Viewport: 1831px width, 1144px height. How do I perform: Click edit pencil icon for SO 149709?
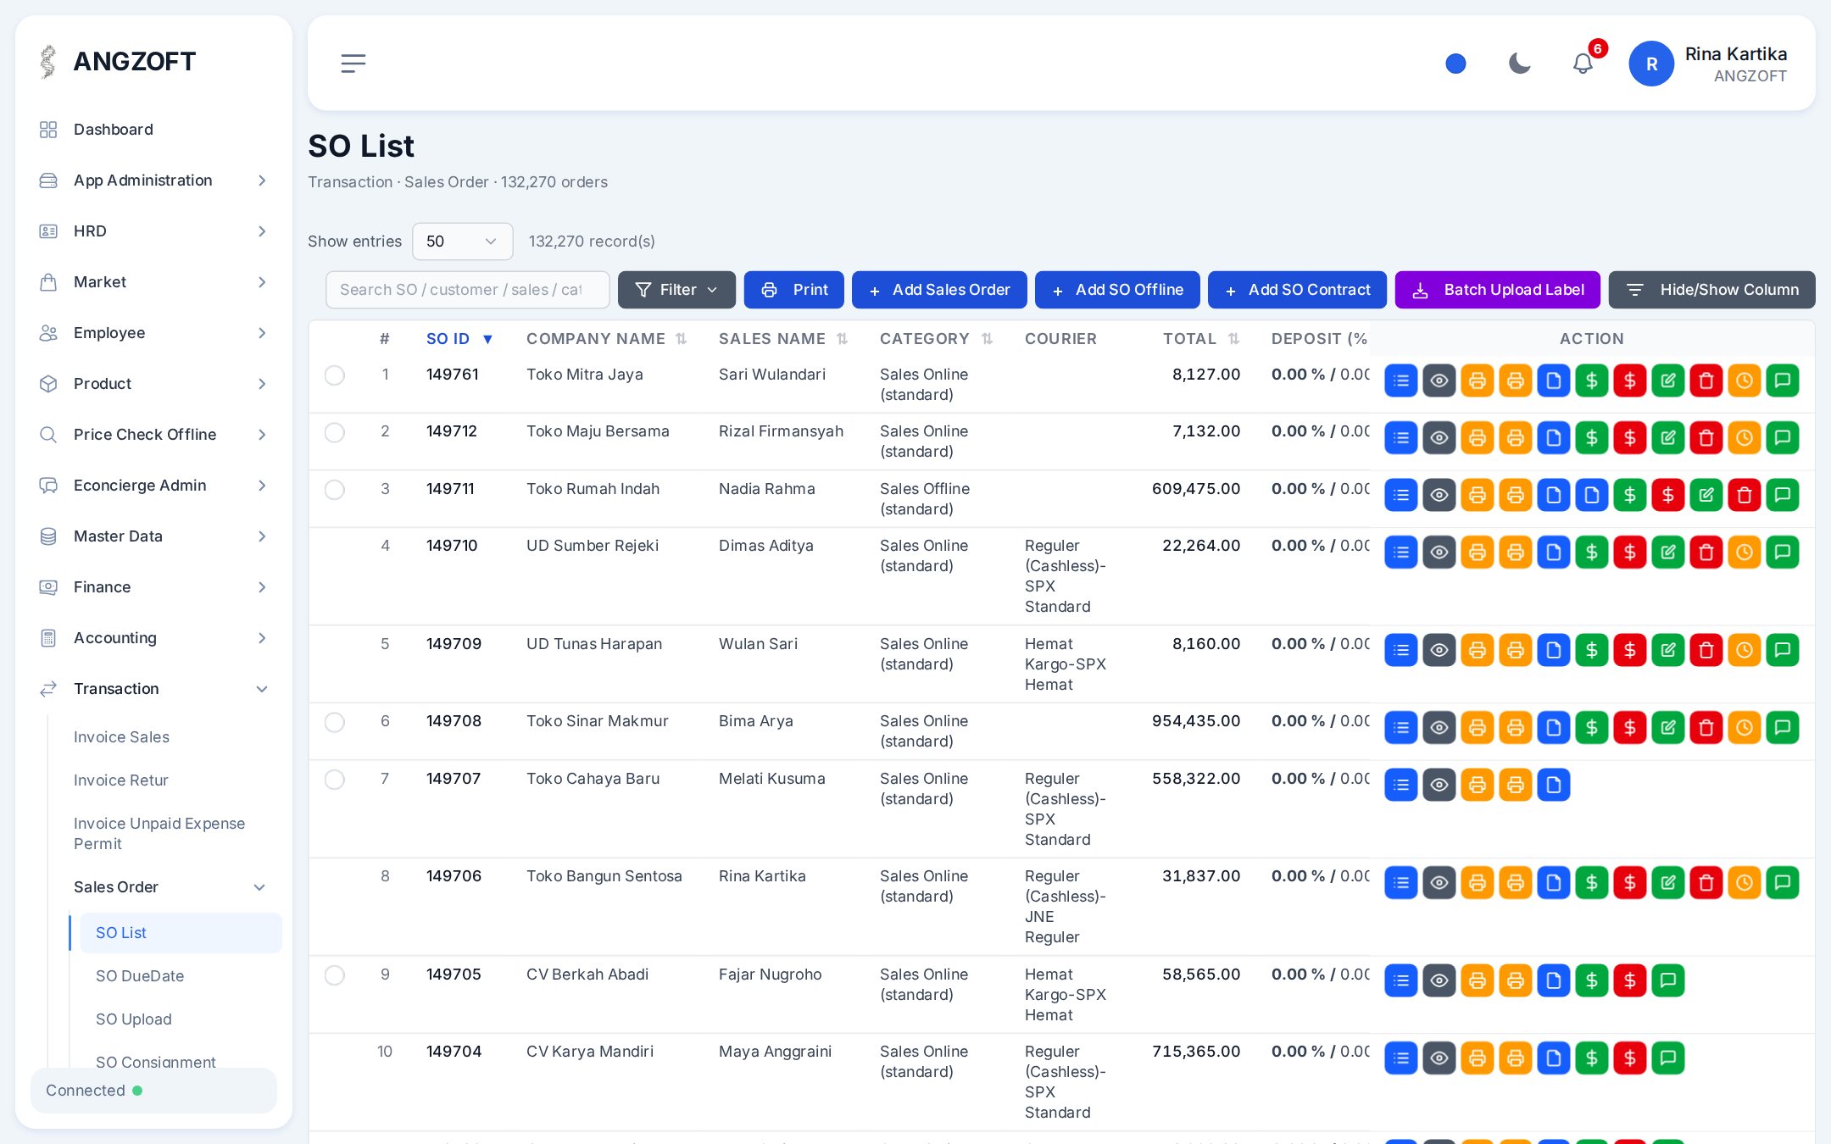click(x=1668, y=650)
